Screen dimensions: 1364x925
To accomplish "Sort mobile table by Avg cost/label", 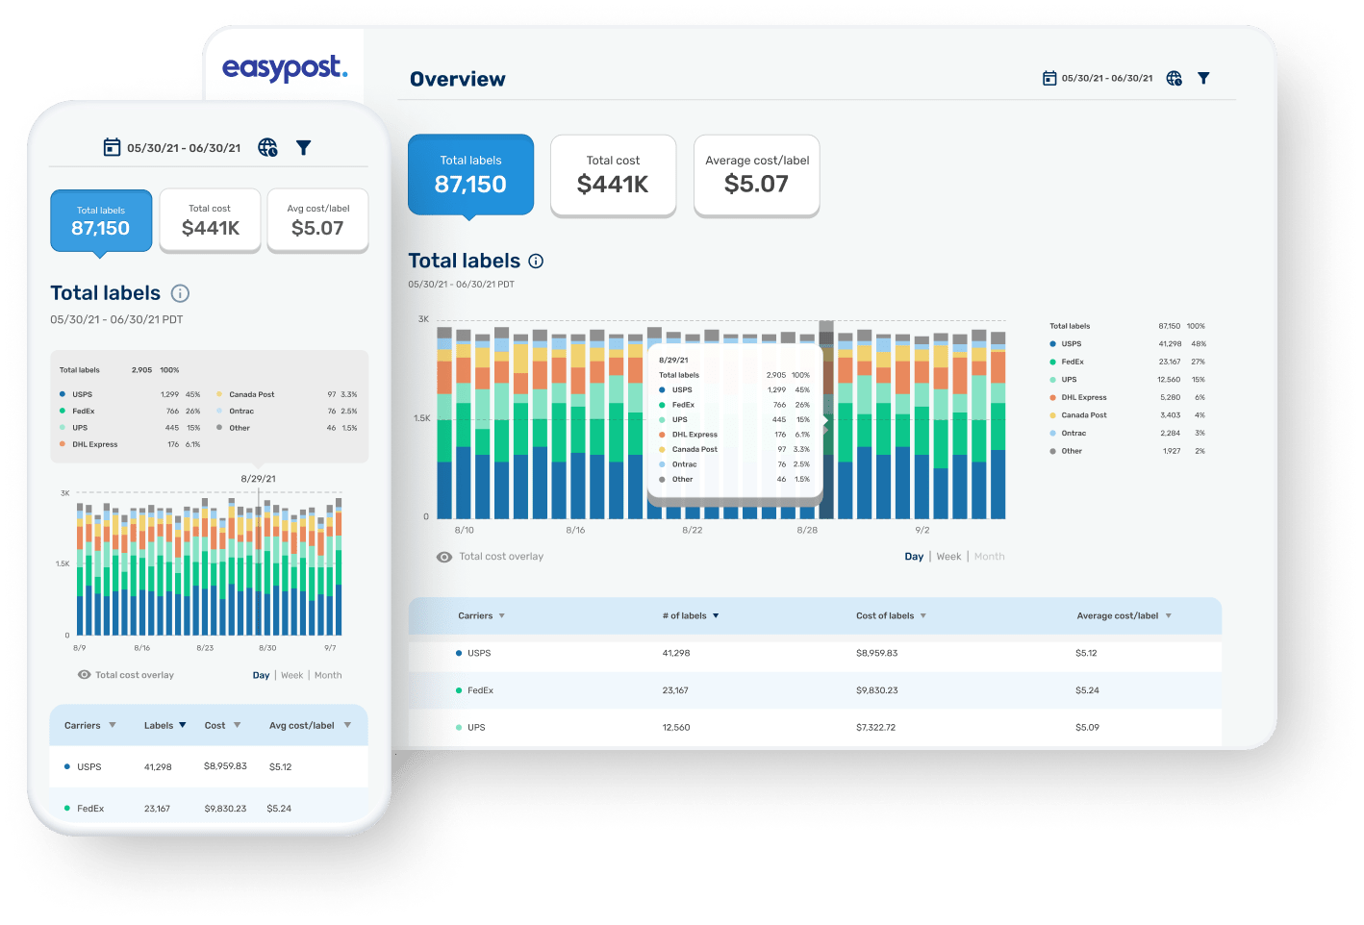I will point(310,726).
